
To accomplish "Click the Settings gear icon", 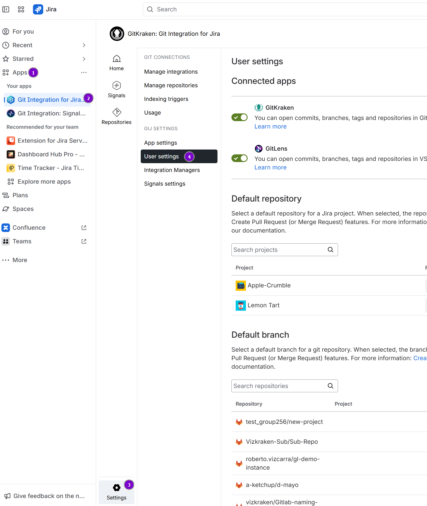I will [117, 488].
